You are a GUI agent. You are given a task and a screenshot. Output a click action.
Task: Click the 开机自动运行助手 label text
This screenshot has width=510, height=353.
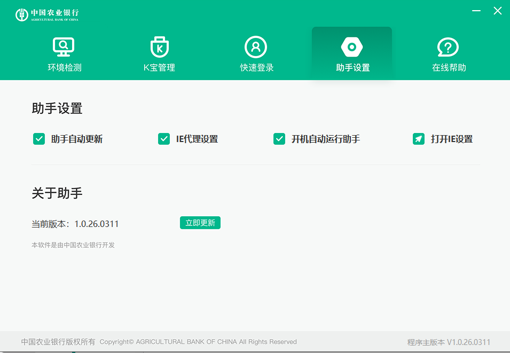pos(326,139)
